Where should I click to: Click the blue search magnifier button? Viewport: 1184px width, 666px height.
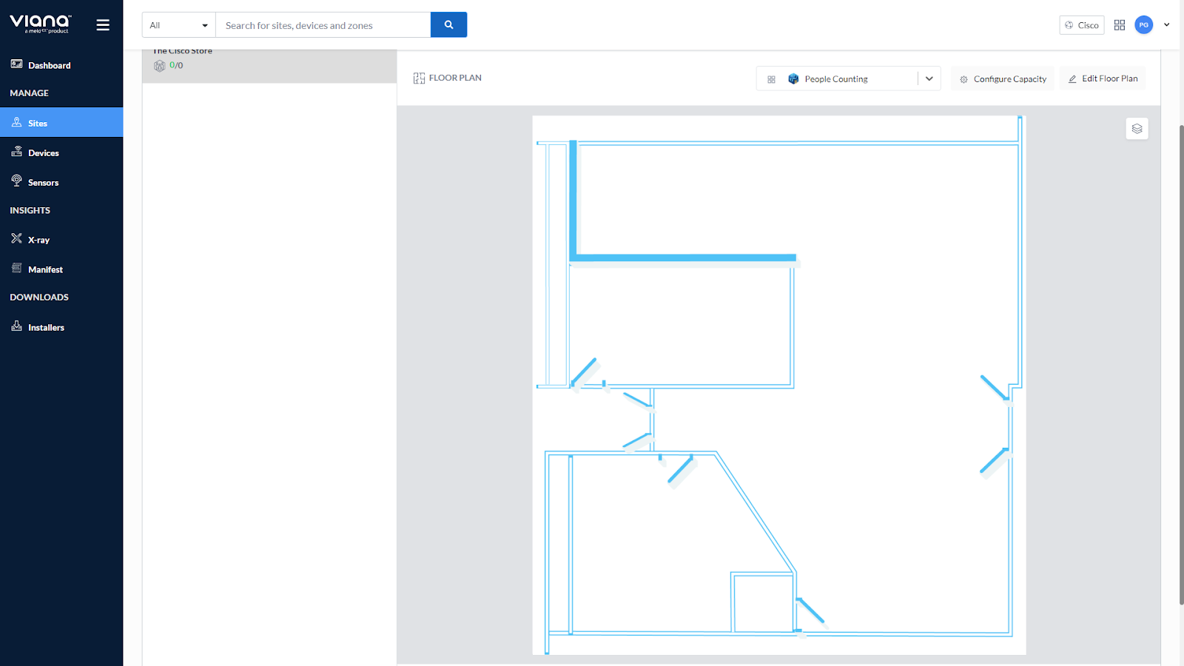[x=448, y=25]
